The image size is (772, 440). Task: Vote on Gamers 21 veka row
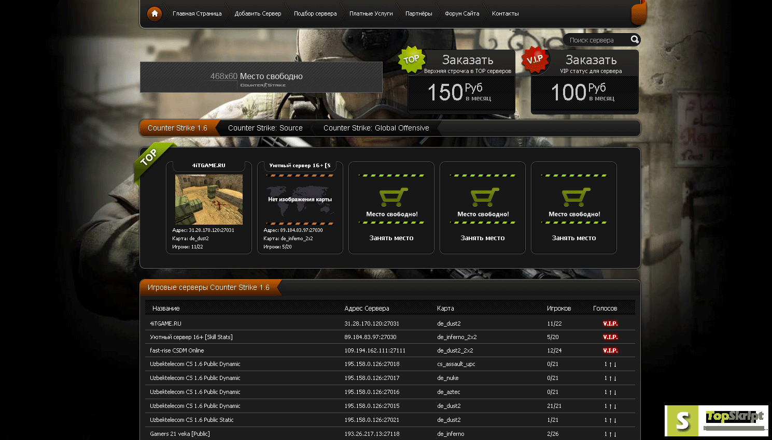610,434
